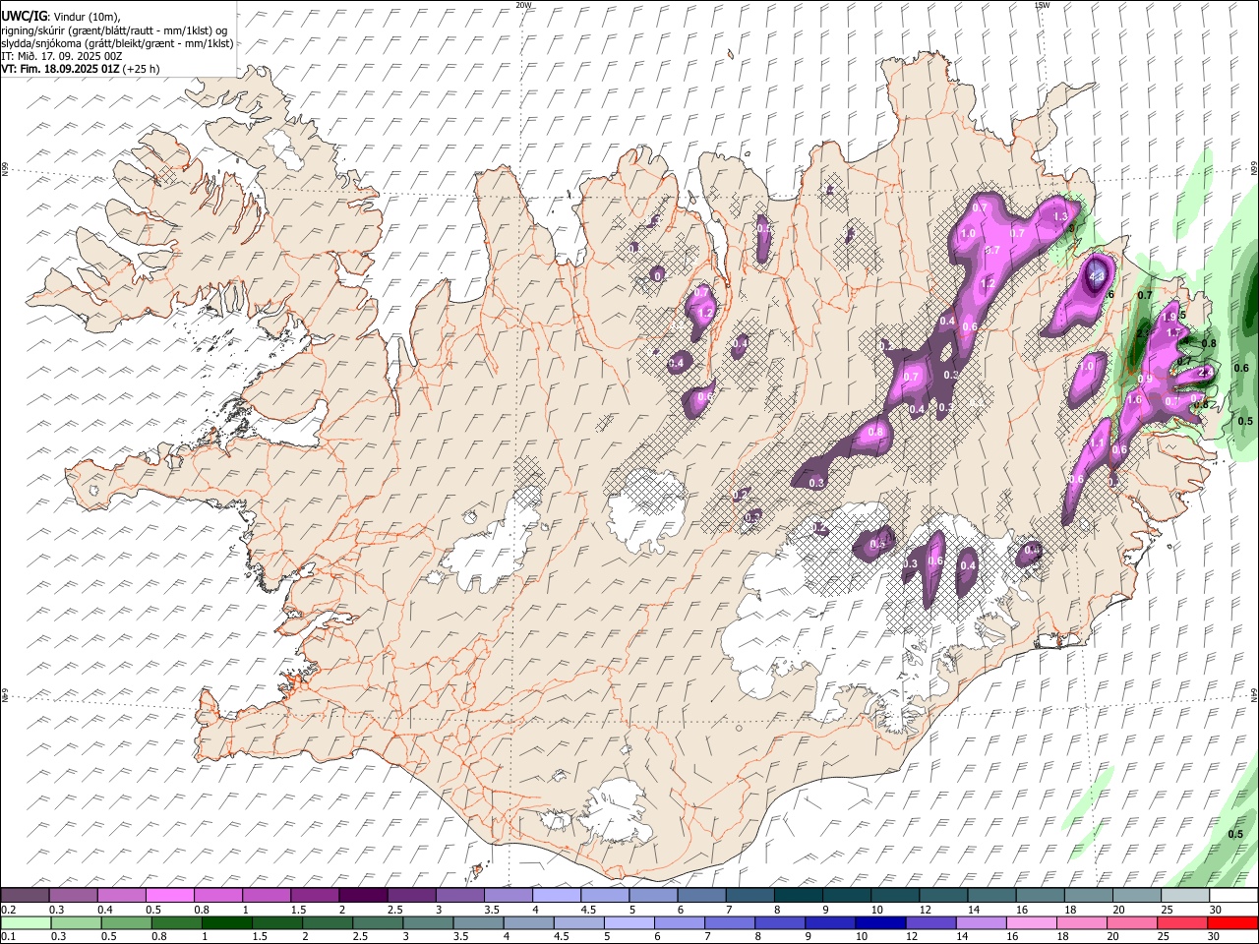
Task: Click the pale green first swatch in rain legend
Action: pos(26,923)
